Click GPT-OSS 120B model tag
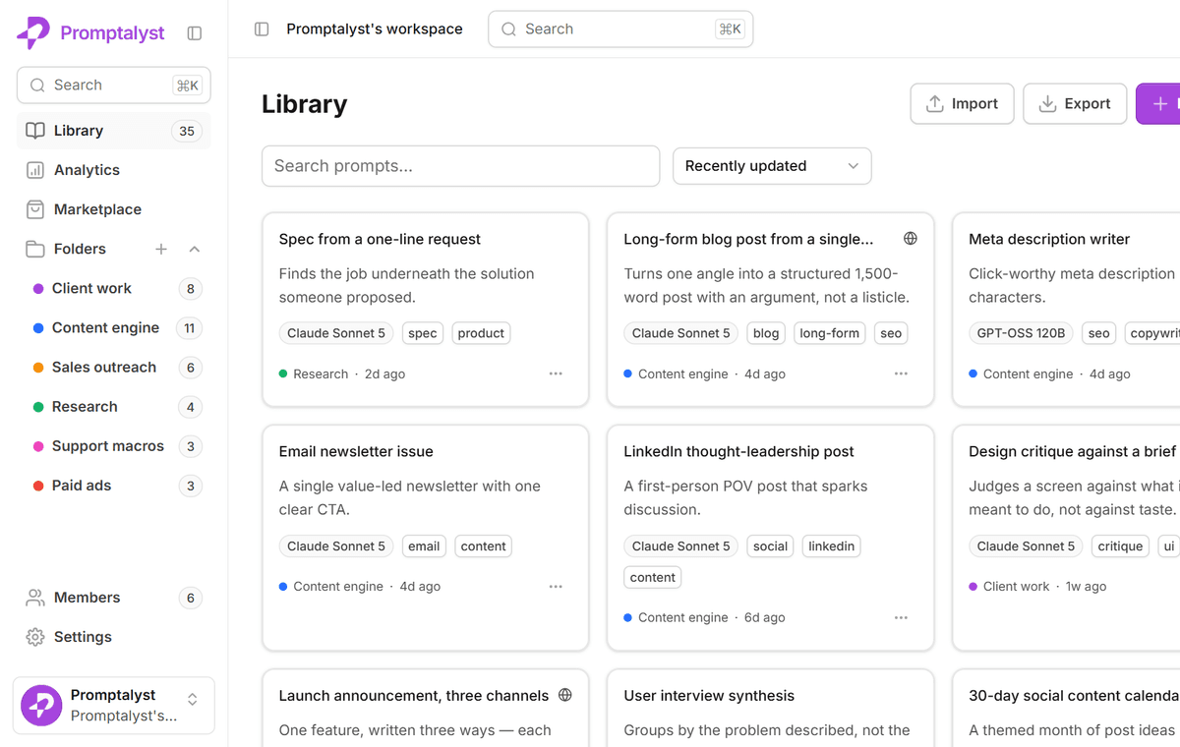Viewport: 1180px width, 747px height. click(x=1022, y=333)
